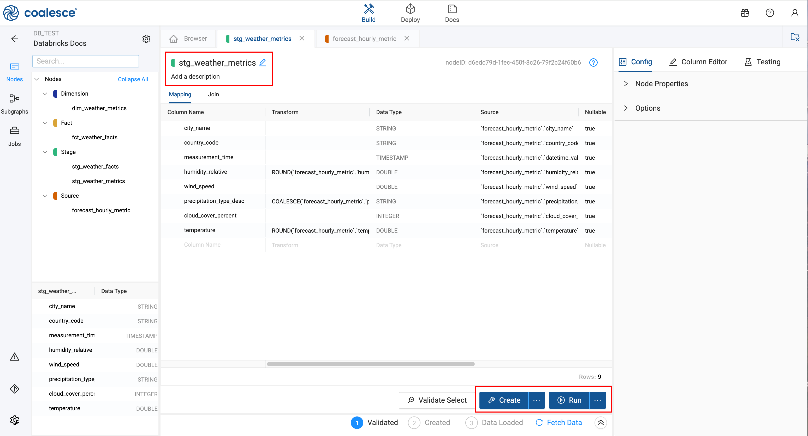Collapse the Dimension group

pos(45,94)
